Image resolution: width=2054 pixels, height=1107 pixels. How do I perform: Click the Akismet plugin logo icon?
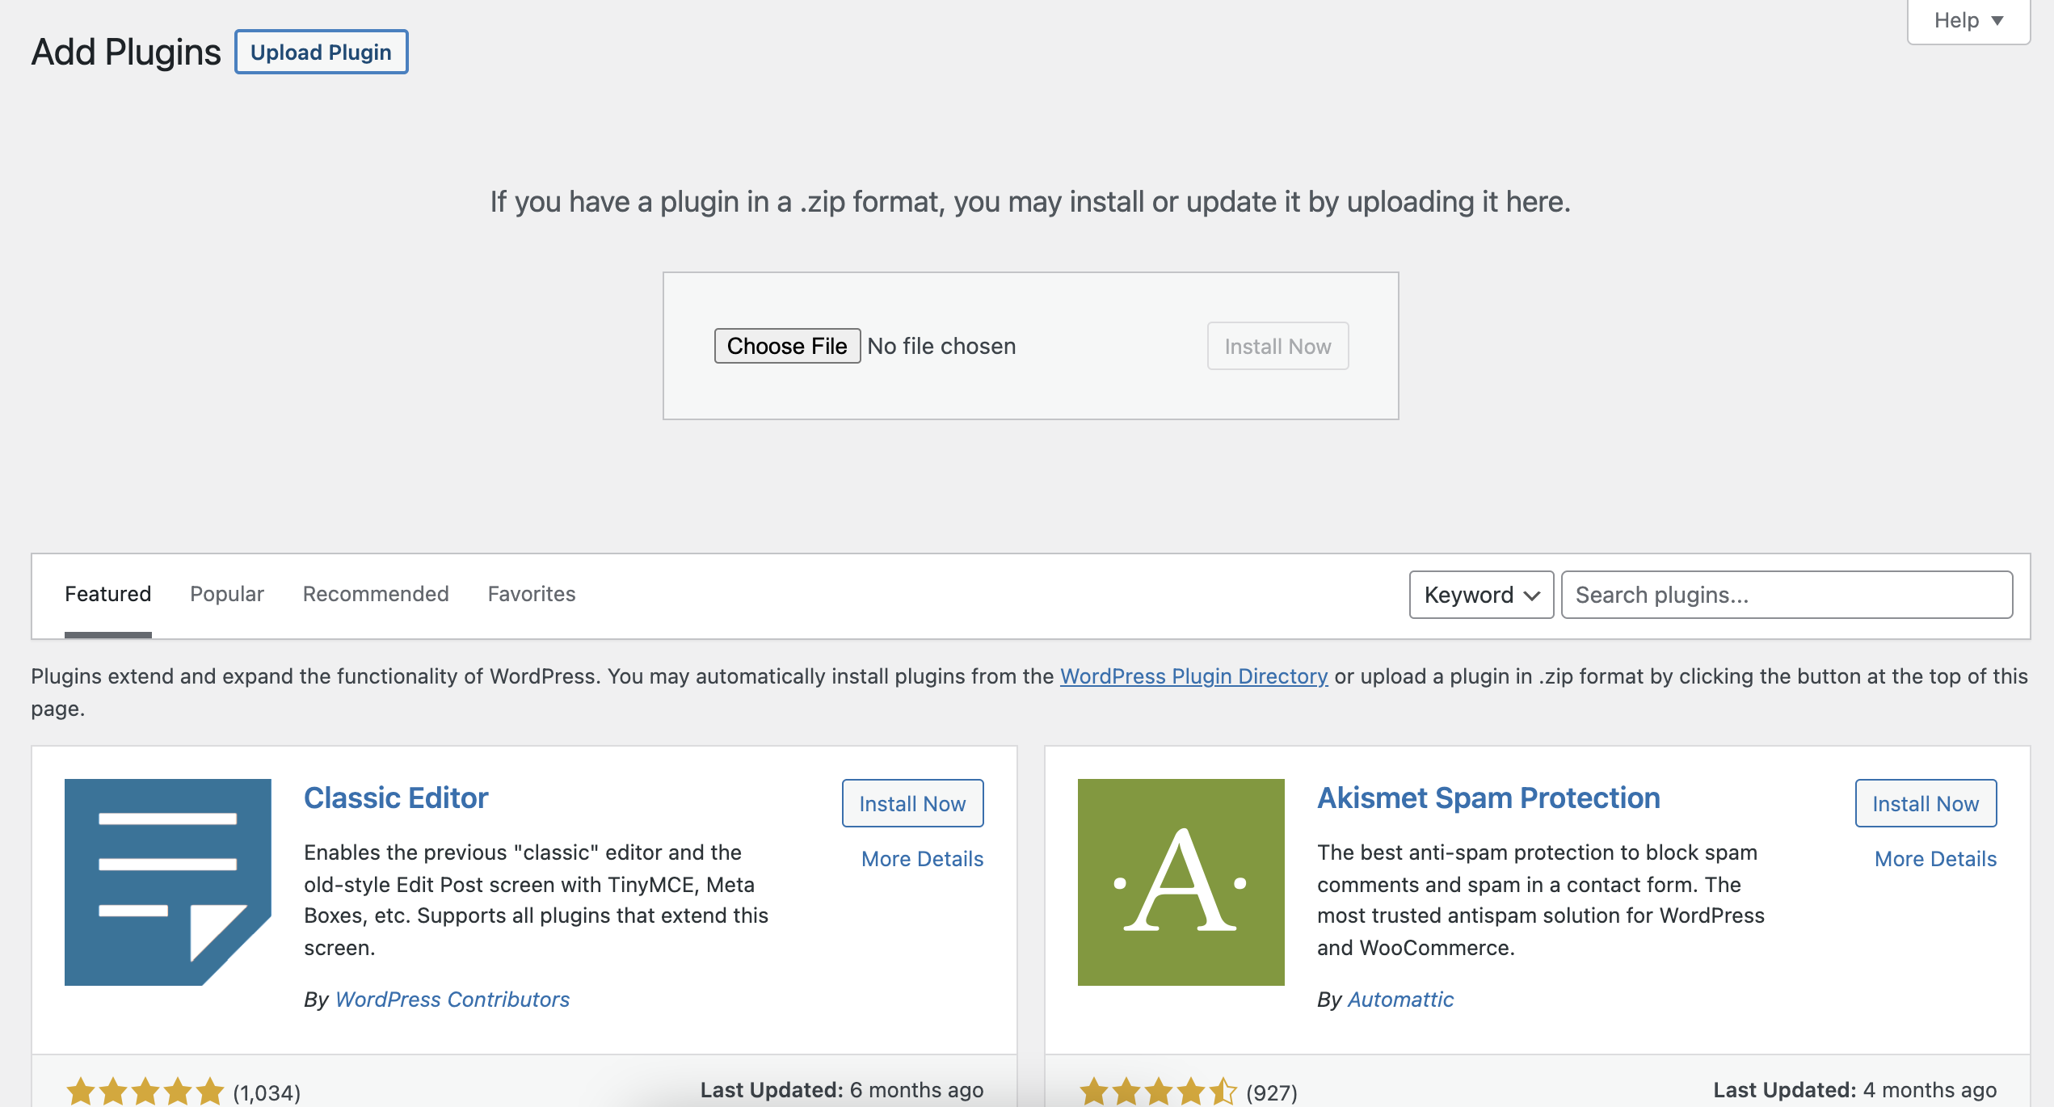tap(1181, 882)
